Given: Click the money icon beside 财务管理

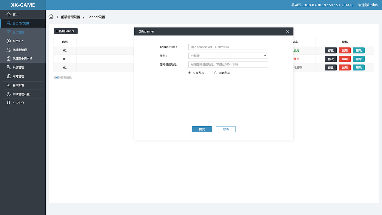Looking at the screenshot, I should [8, 76].
